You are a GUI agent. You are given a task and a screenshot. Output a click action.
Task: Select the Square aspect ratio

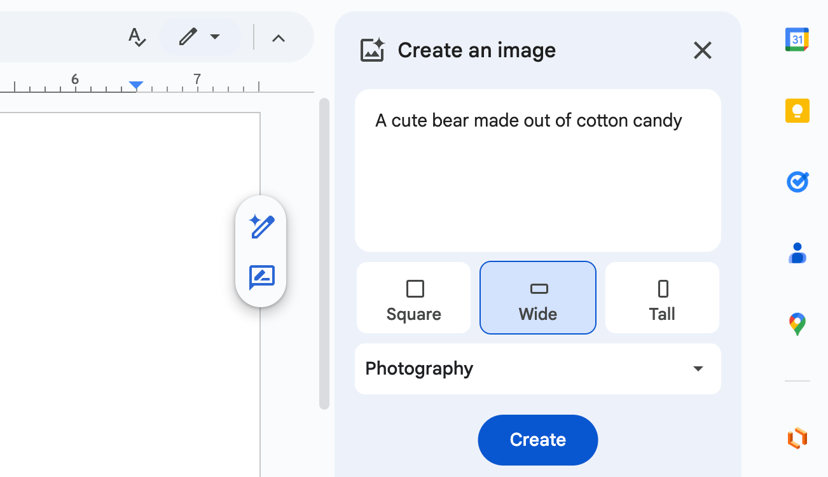[x=414, y=298]
